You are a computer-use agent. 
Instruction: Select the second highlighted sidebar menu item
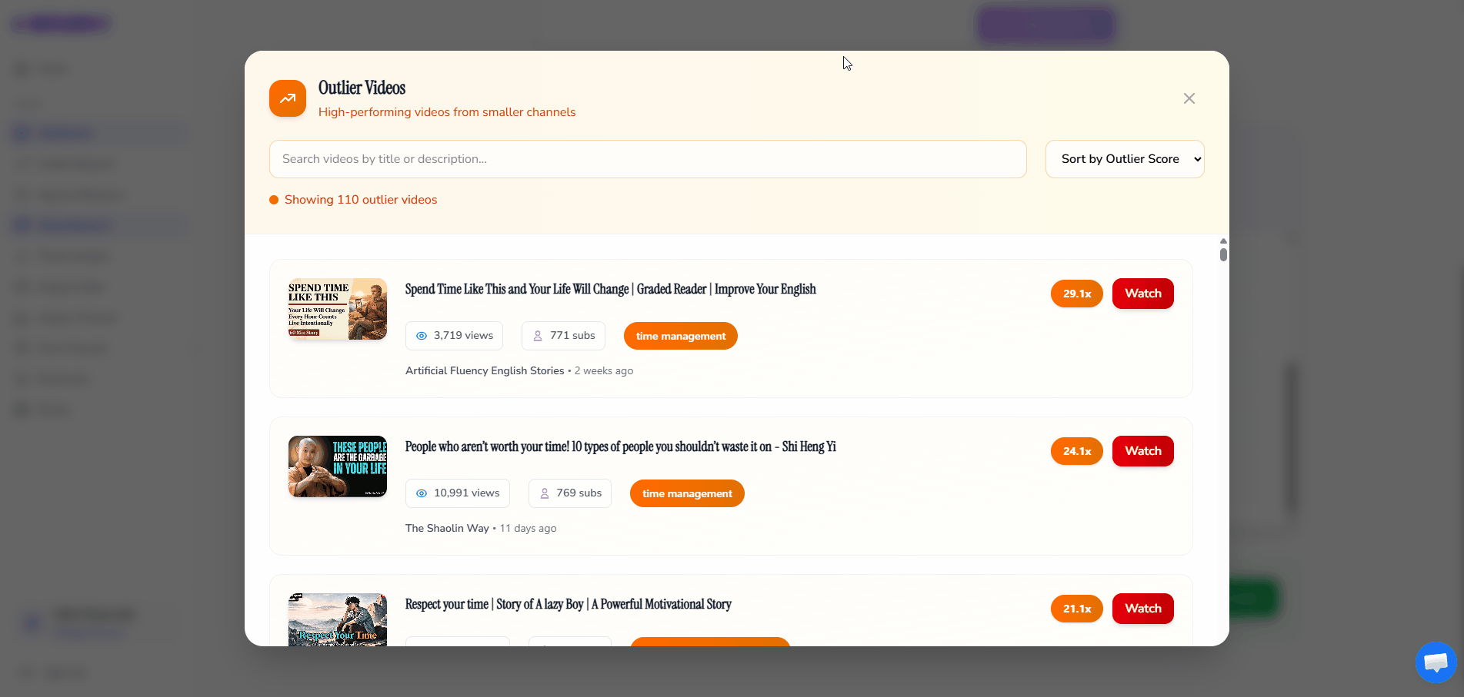click(98, 225)
